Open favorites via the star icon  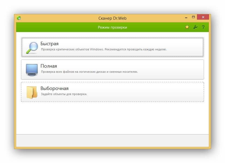(x=187, y=27)
